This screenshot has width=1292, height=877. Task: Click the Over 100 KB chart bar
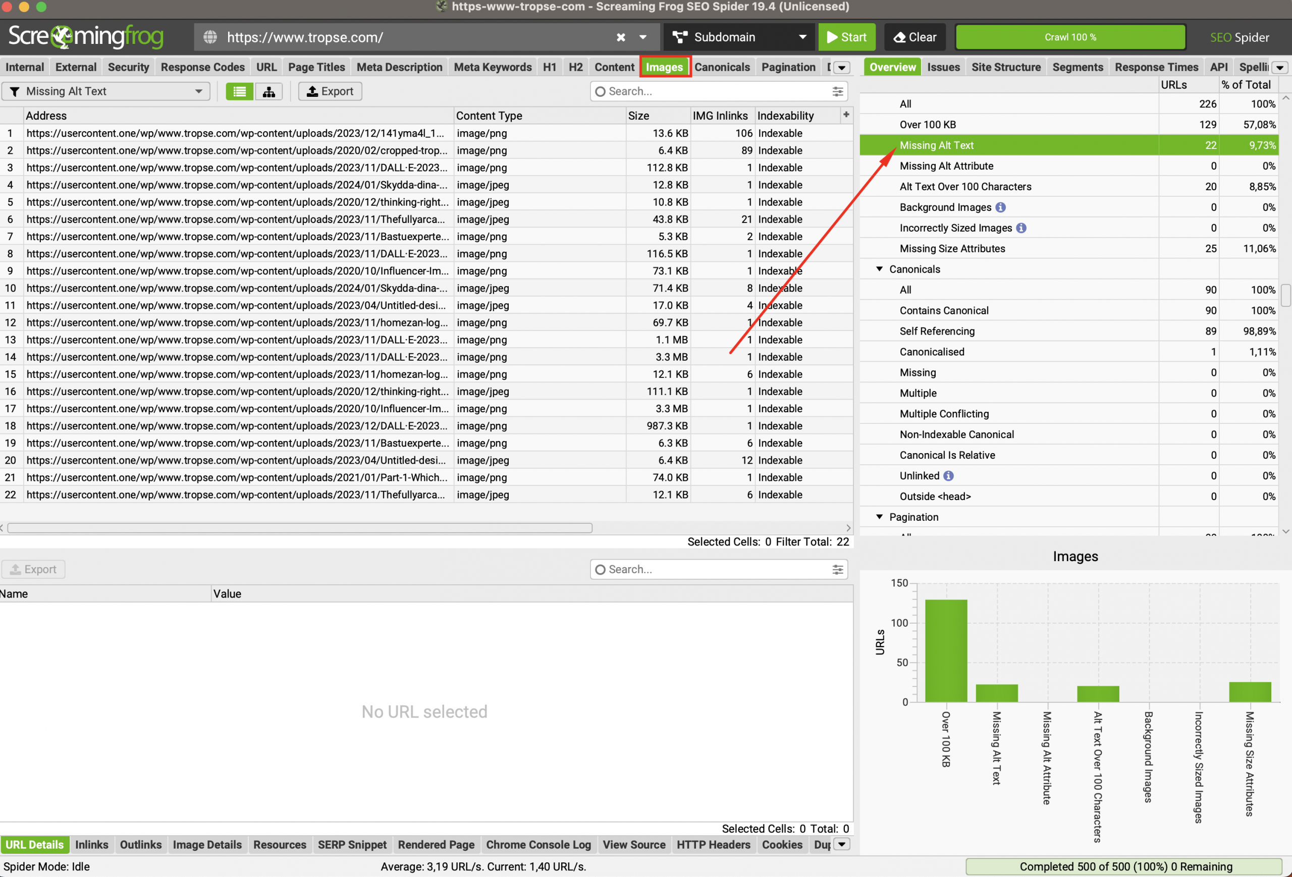click(946, 650)
